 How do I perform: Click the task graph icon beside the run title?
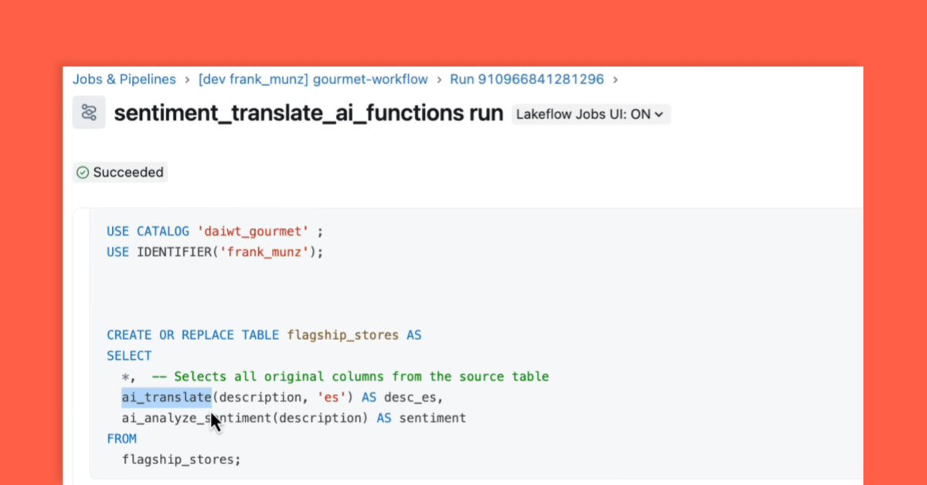coord(89,112)
